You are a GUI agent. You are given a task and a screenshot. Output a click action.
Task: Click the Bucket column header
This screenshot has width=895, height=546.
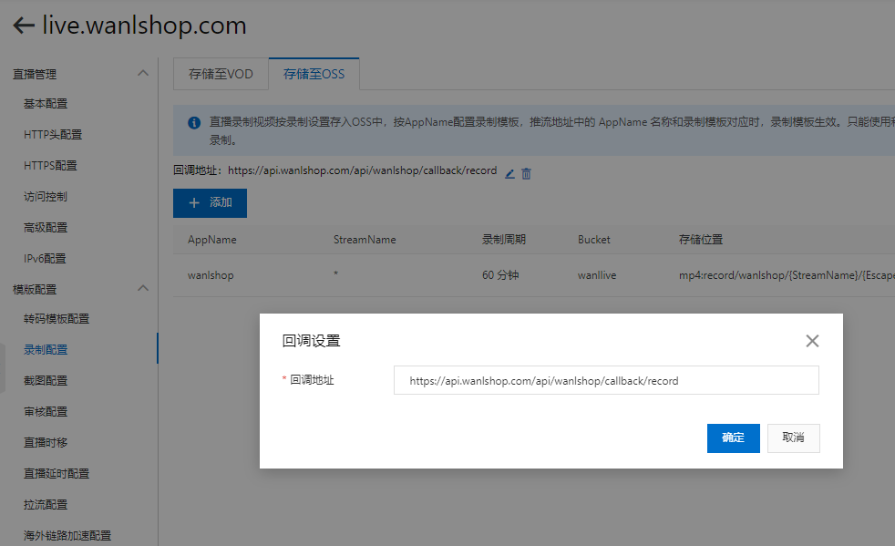(593, 240)
